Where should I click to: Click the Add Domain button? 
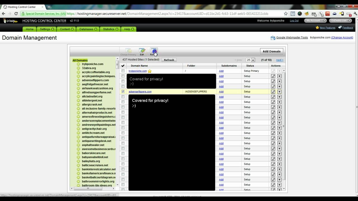271,51
